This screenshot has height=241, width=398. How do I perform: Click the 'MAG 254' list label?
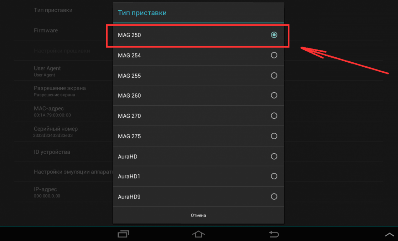pyautogui.click(x=129, y=56)
